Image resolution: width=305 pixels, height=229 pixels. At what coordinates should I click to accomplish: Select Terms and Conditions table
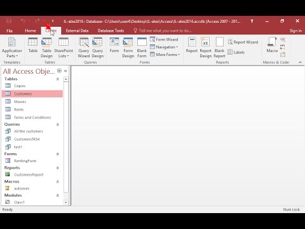tap(32, 117)
